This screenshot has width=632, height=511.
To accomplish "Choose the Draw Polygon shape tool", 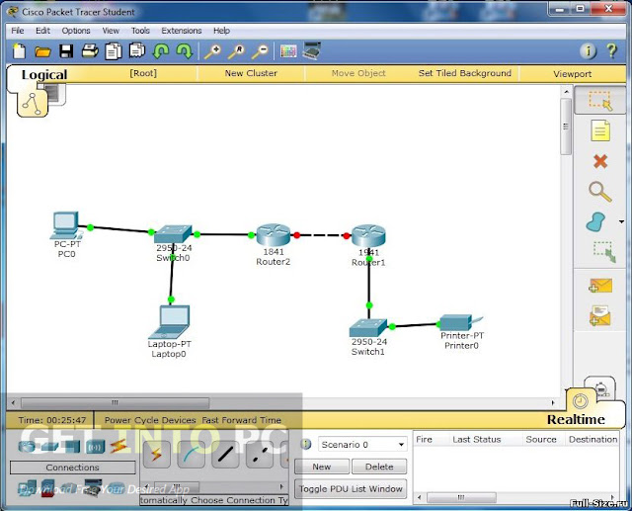I will coord(595,221).
